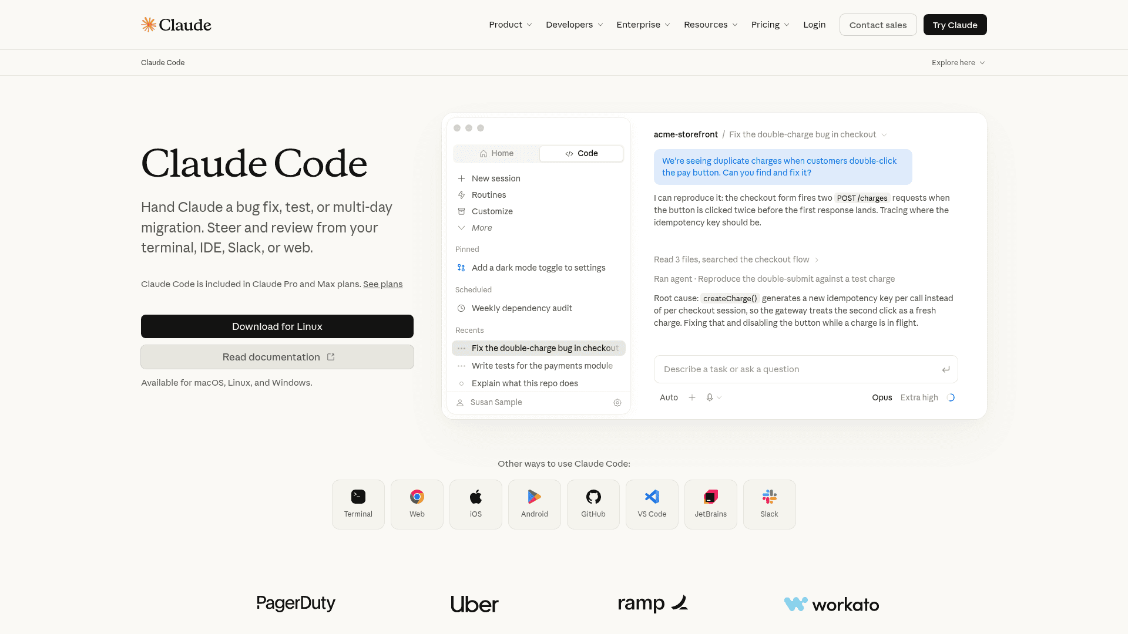Click the lightning Routines icon

click(x=461, y=195)
